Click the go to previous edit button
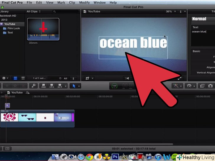Screen dimensions: 215x161 click(x=127, y=78)
